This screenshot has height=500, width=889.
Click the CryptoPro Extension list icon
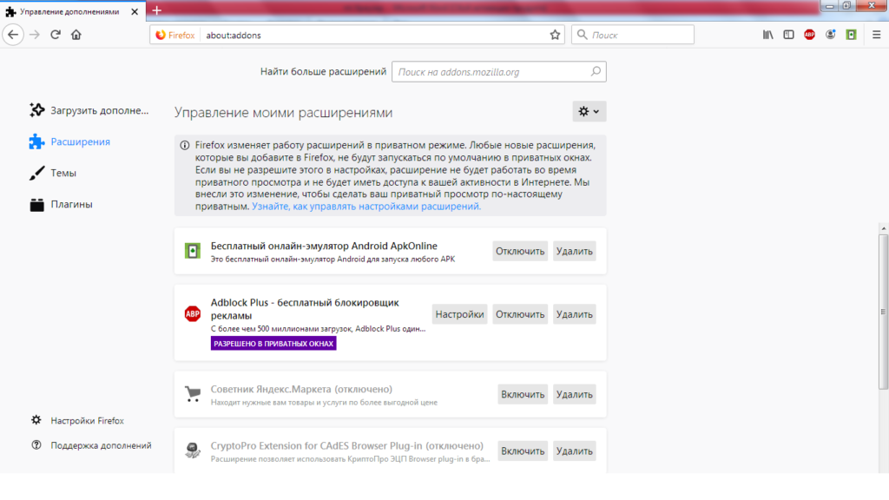point(193,451)
